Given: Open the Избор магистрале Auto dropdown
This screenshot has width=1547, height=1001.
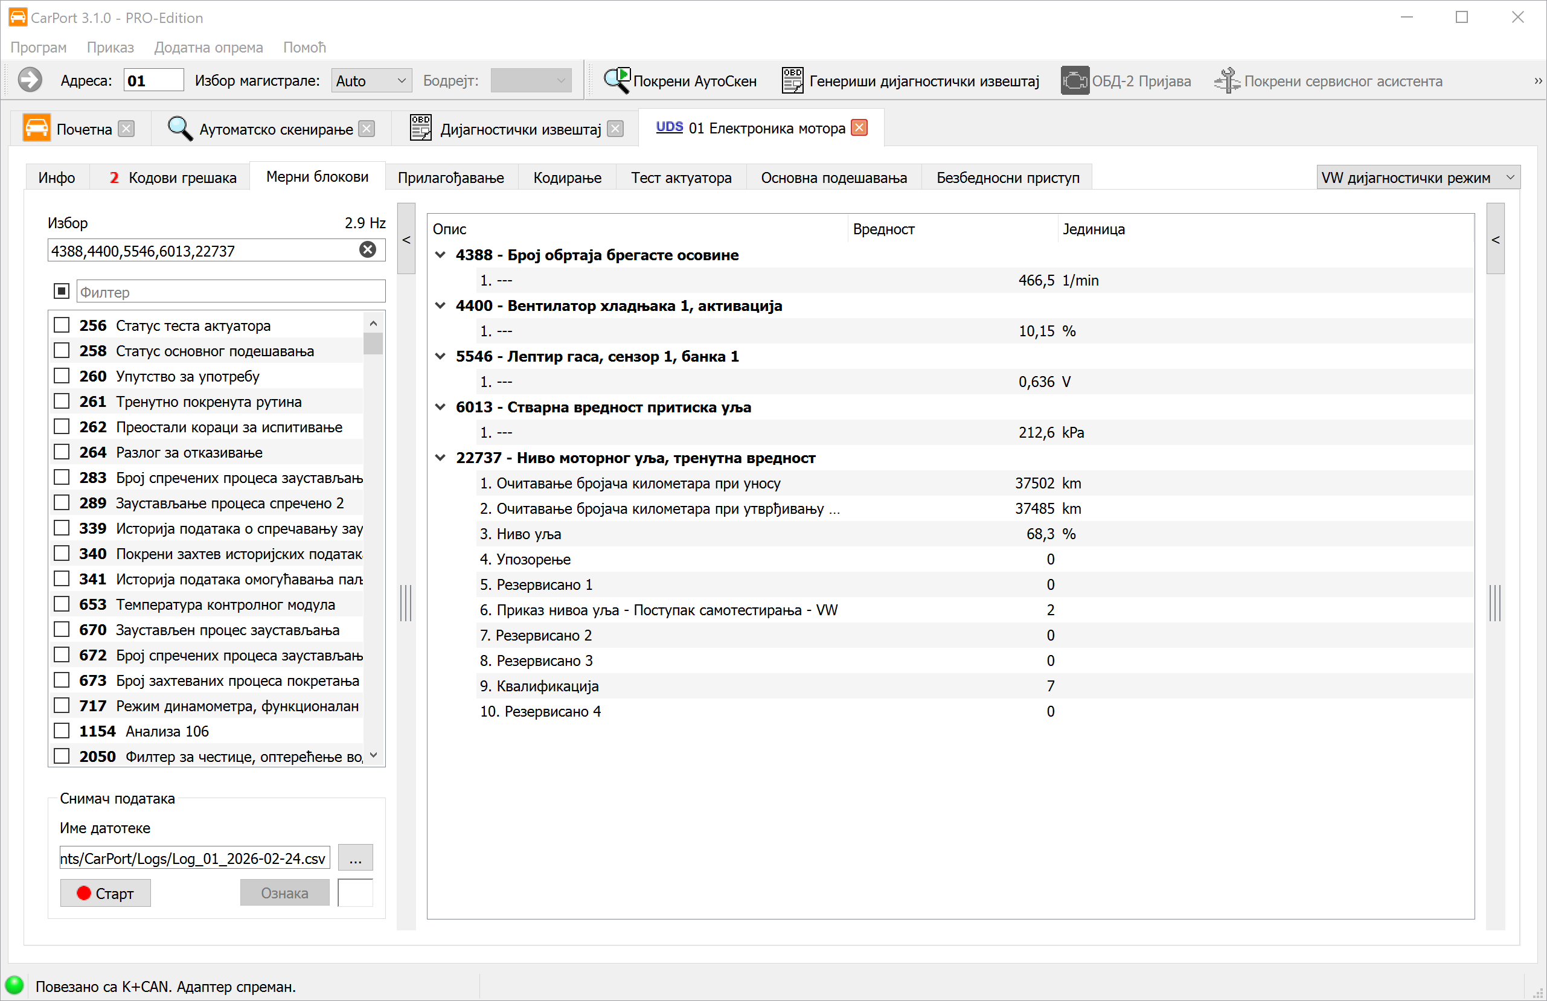Looking at the screenshot, I should [x=371, y=81].
